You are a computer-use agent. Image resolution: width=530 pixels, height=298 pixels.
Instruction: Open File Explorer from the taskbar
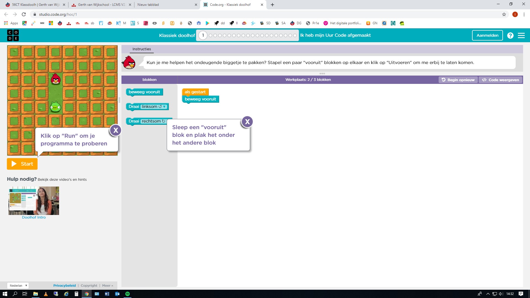point(36,294)
